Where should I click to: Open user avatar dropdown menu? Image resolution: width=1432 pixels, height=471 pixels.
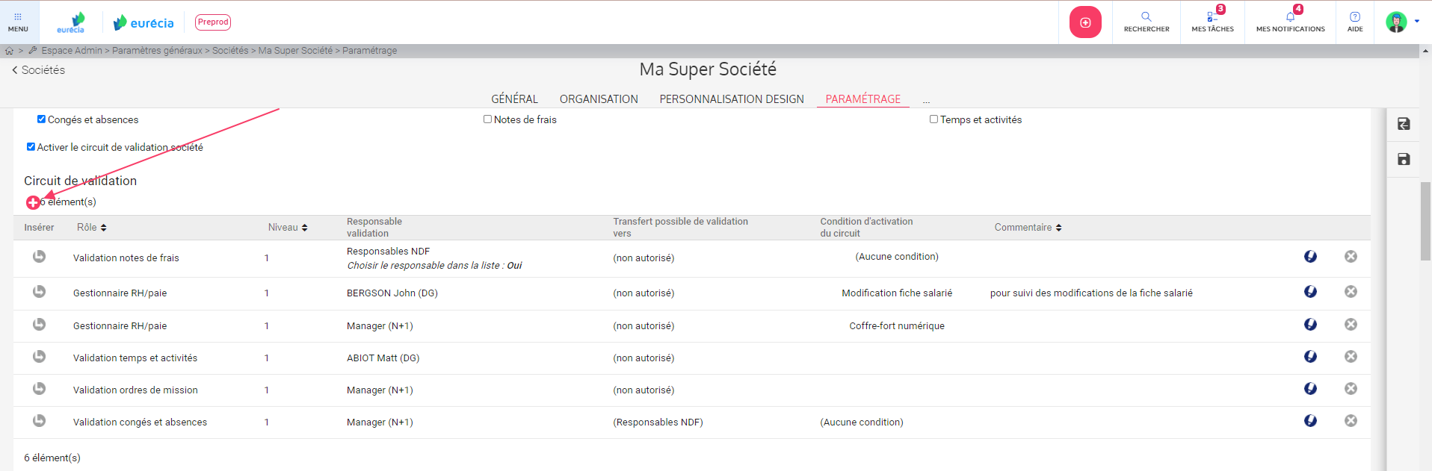(x=1401, y=22)
